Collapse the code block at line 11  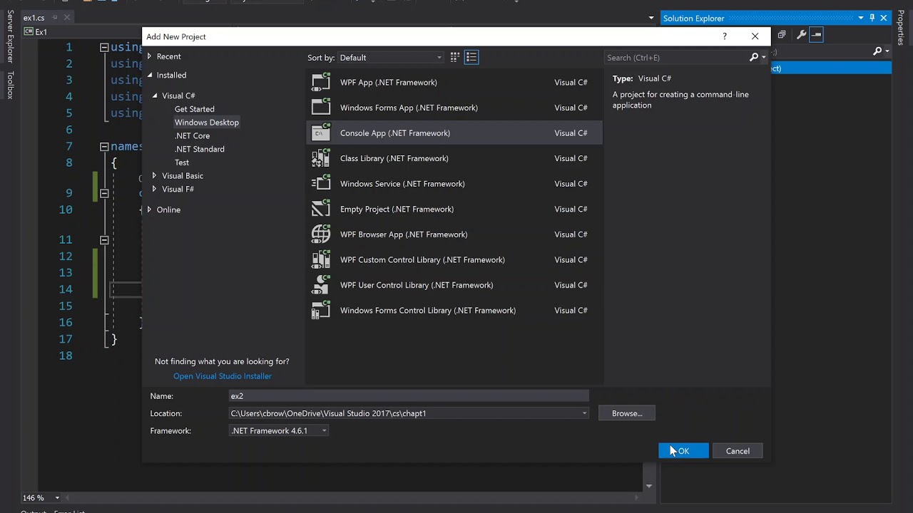104,240
